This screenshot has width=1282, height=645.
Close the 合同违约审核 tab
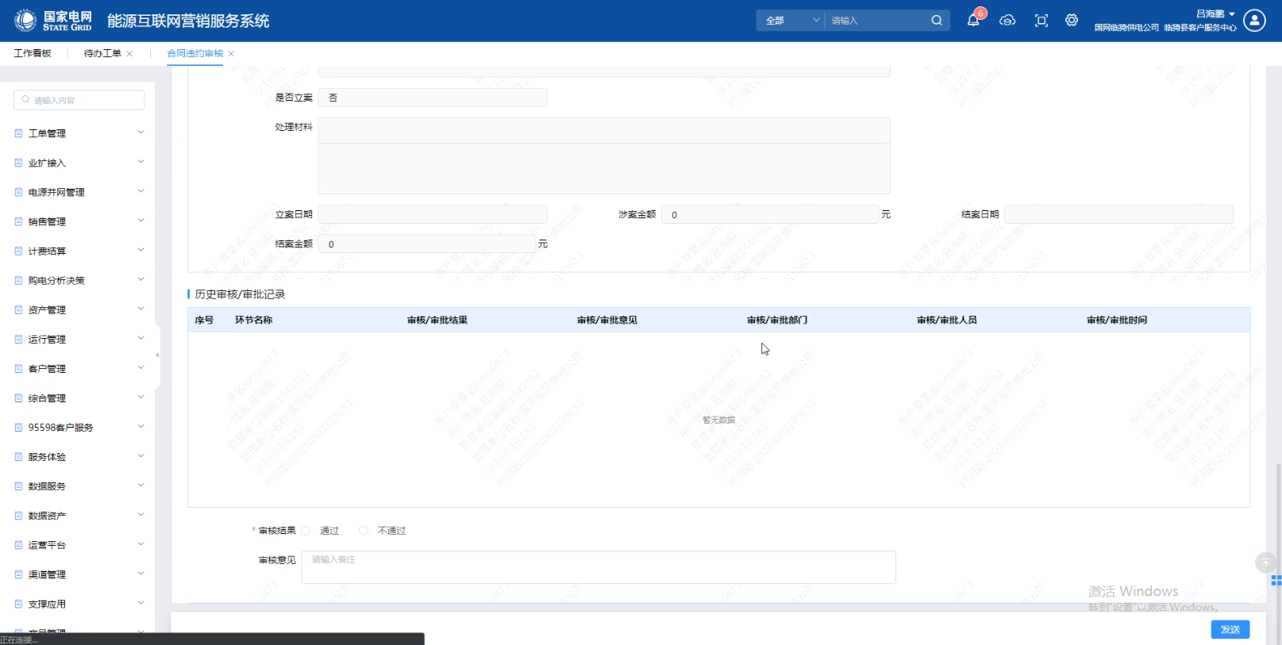[x=231, y=54]
